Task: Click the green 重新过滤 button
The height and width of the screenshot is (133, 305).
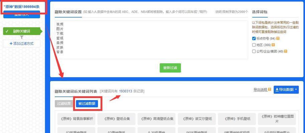Action: click(x=170, y=68)
